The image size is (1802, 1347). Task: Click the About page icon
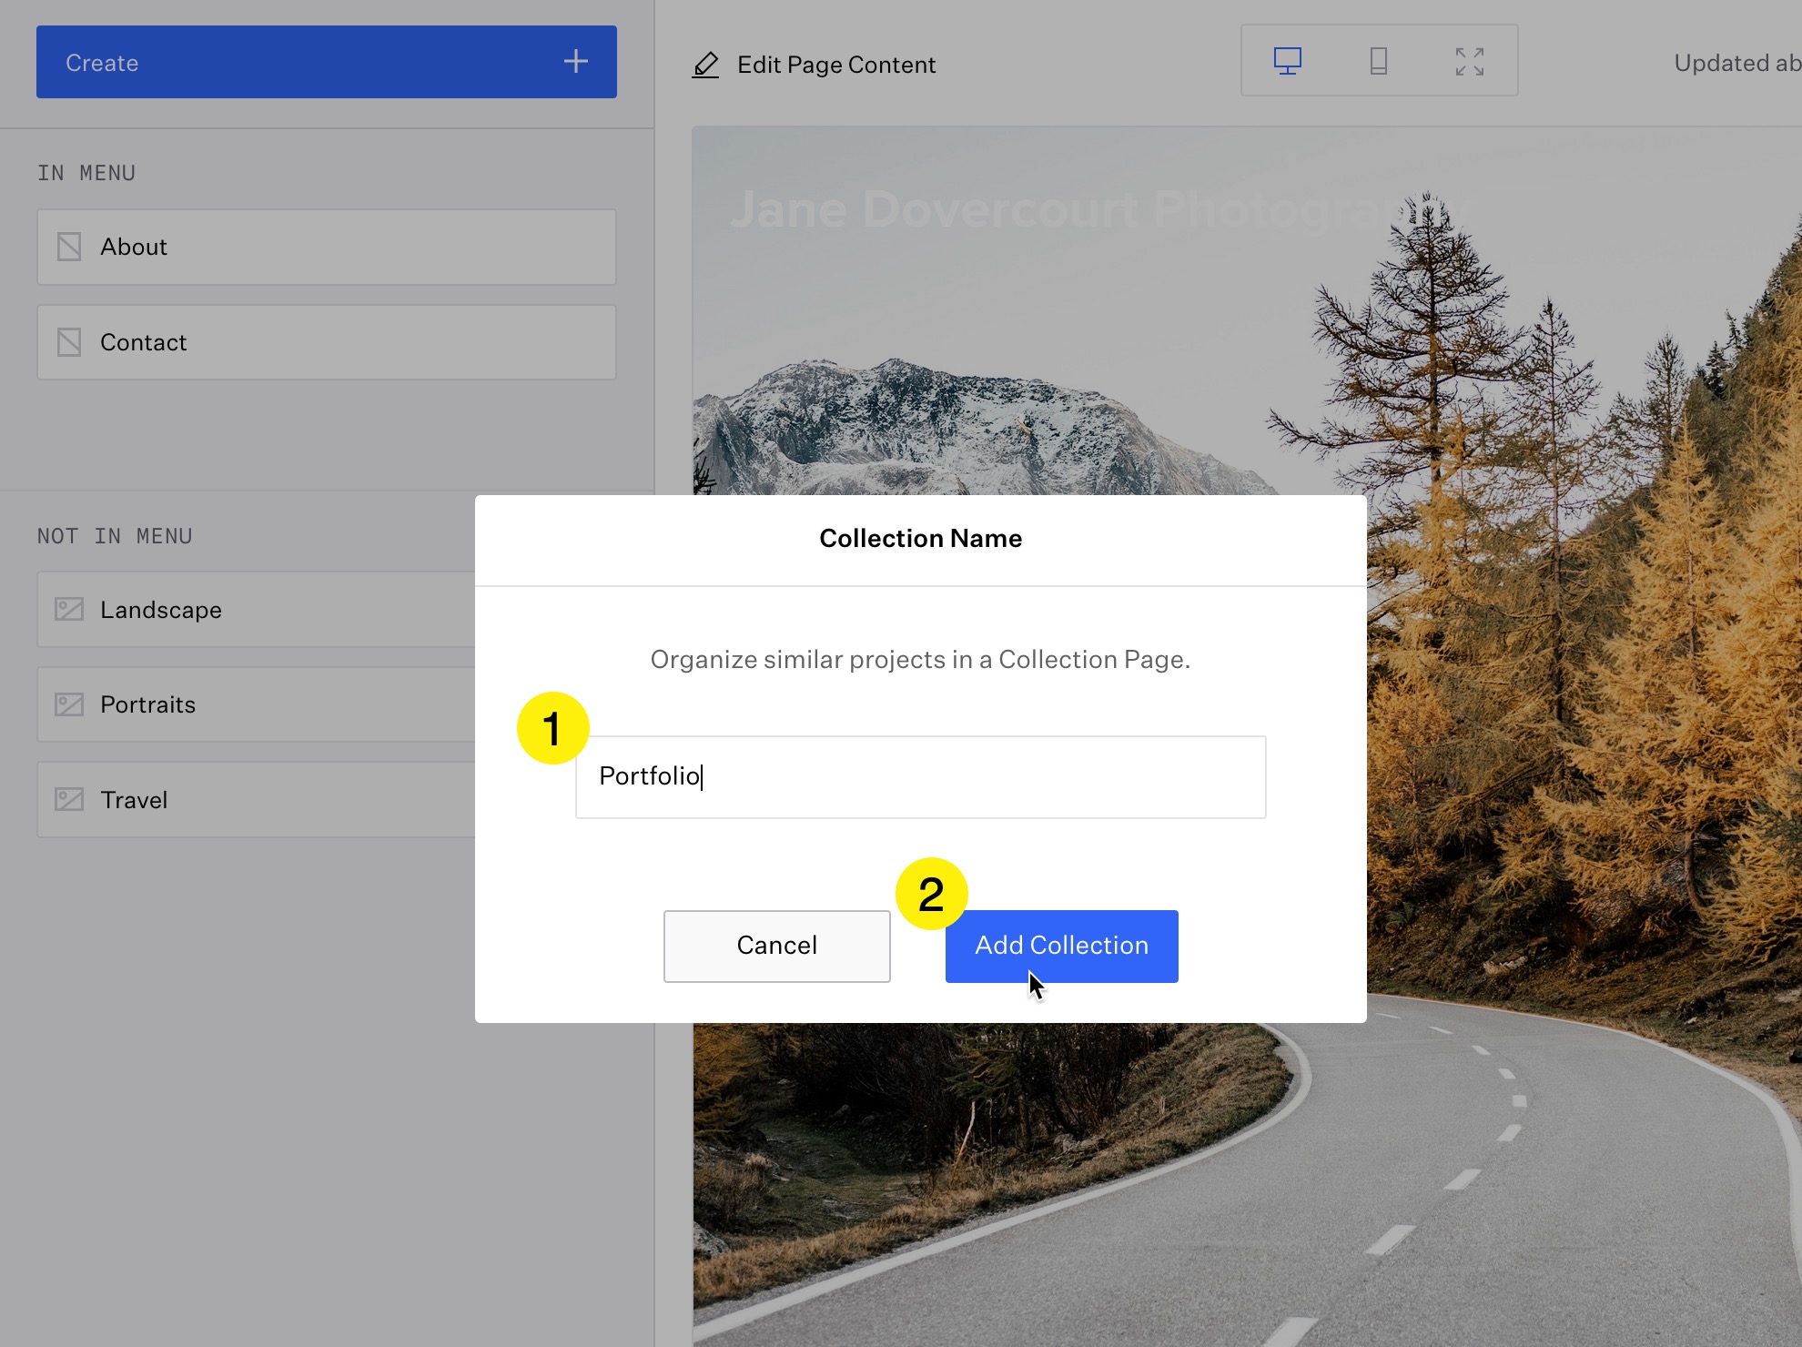[x=69, y=247]
